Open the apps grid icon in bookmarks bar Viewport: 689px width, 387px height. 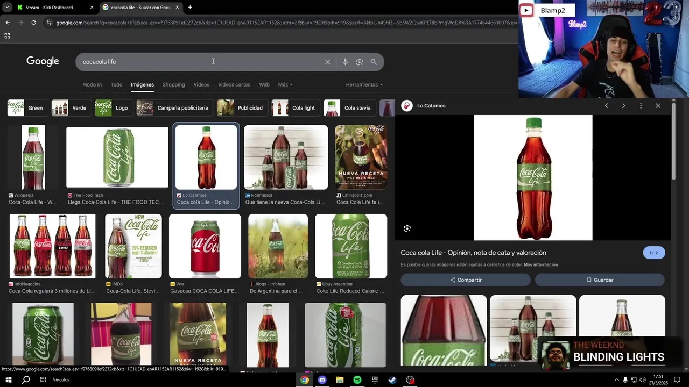7,36
